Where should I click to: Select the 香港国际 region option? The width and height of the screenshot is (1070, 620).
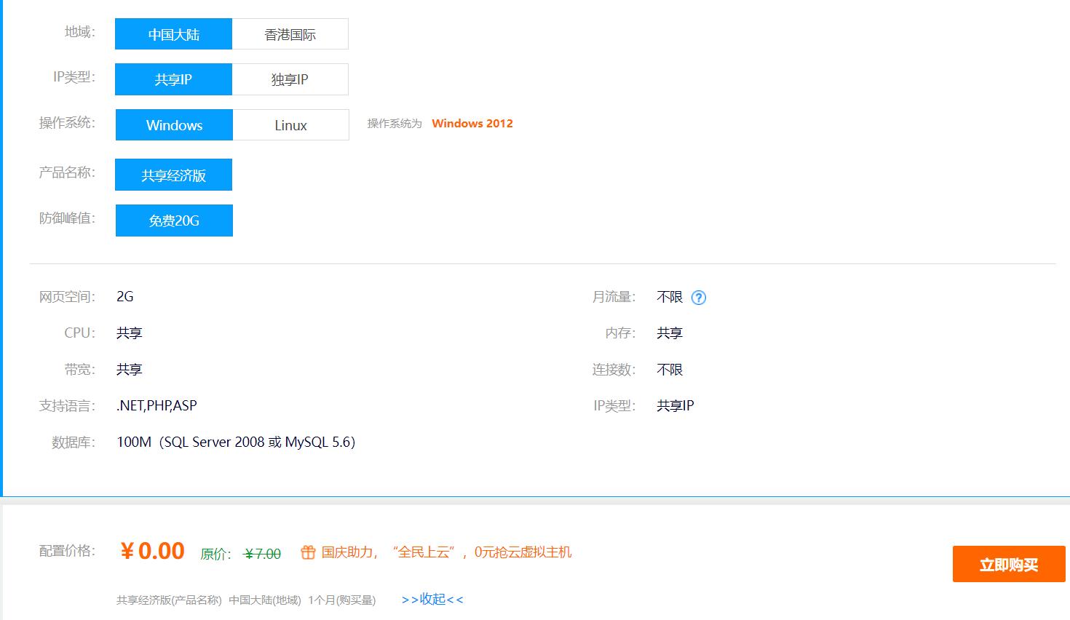point(290,33)
